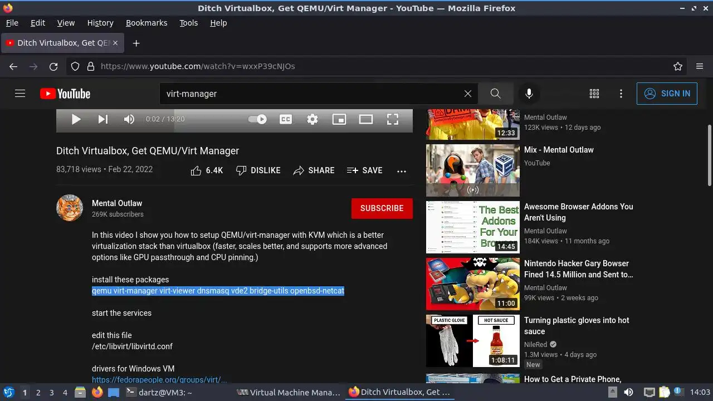Open the Tools menu
Image resolution: width=713 pixels, height=401 pixels.
click(x=189, y=23)
